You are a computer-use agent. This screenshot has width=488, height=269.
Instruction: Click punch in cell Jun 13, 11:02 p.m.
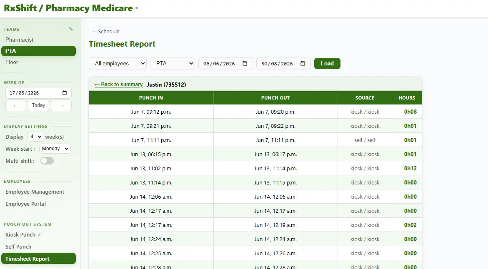pyautogui.click(x=151, y=169)
